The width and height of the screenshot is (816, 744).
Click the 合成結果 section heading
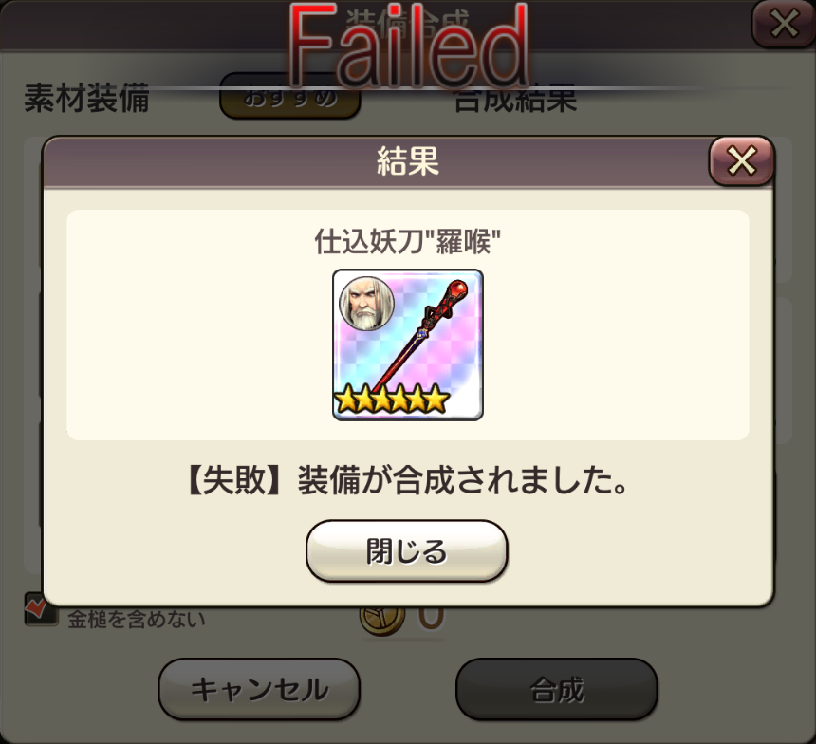click(x=516, y=100)
